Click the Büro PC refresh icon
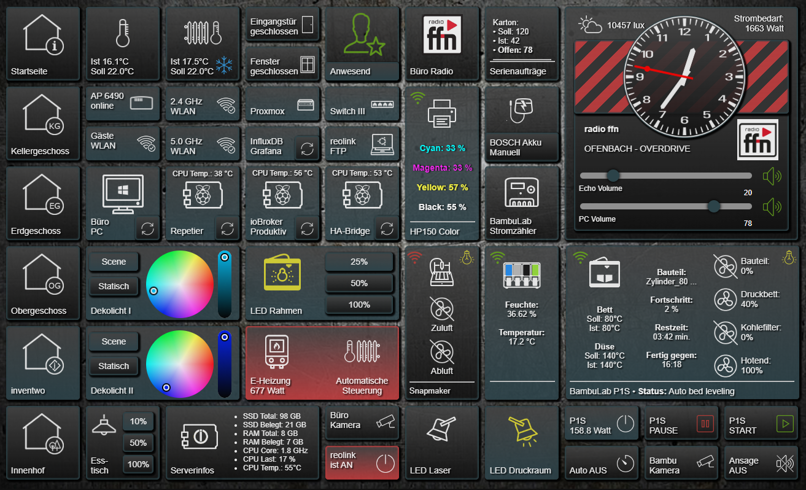806x490 pixels. click(147, 228)
